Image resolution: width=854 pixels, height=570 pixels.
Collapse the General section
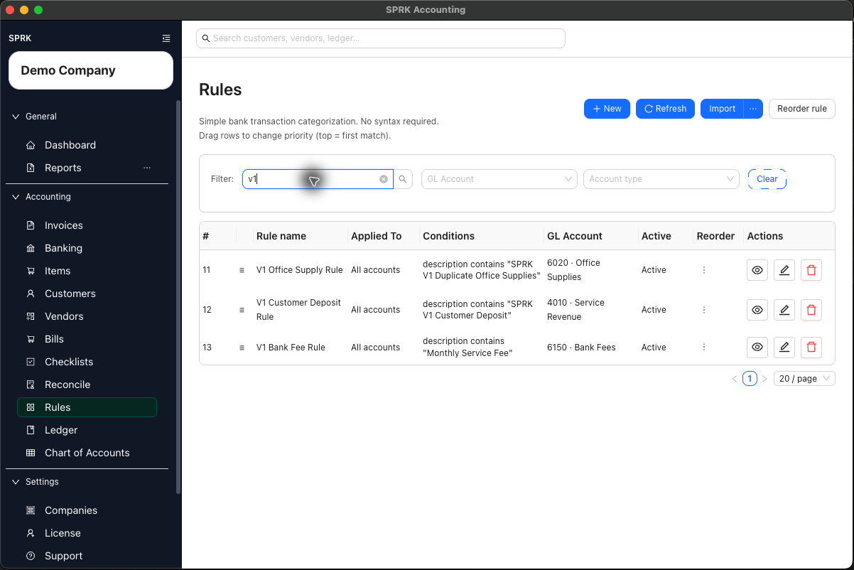[34, 117]
